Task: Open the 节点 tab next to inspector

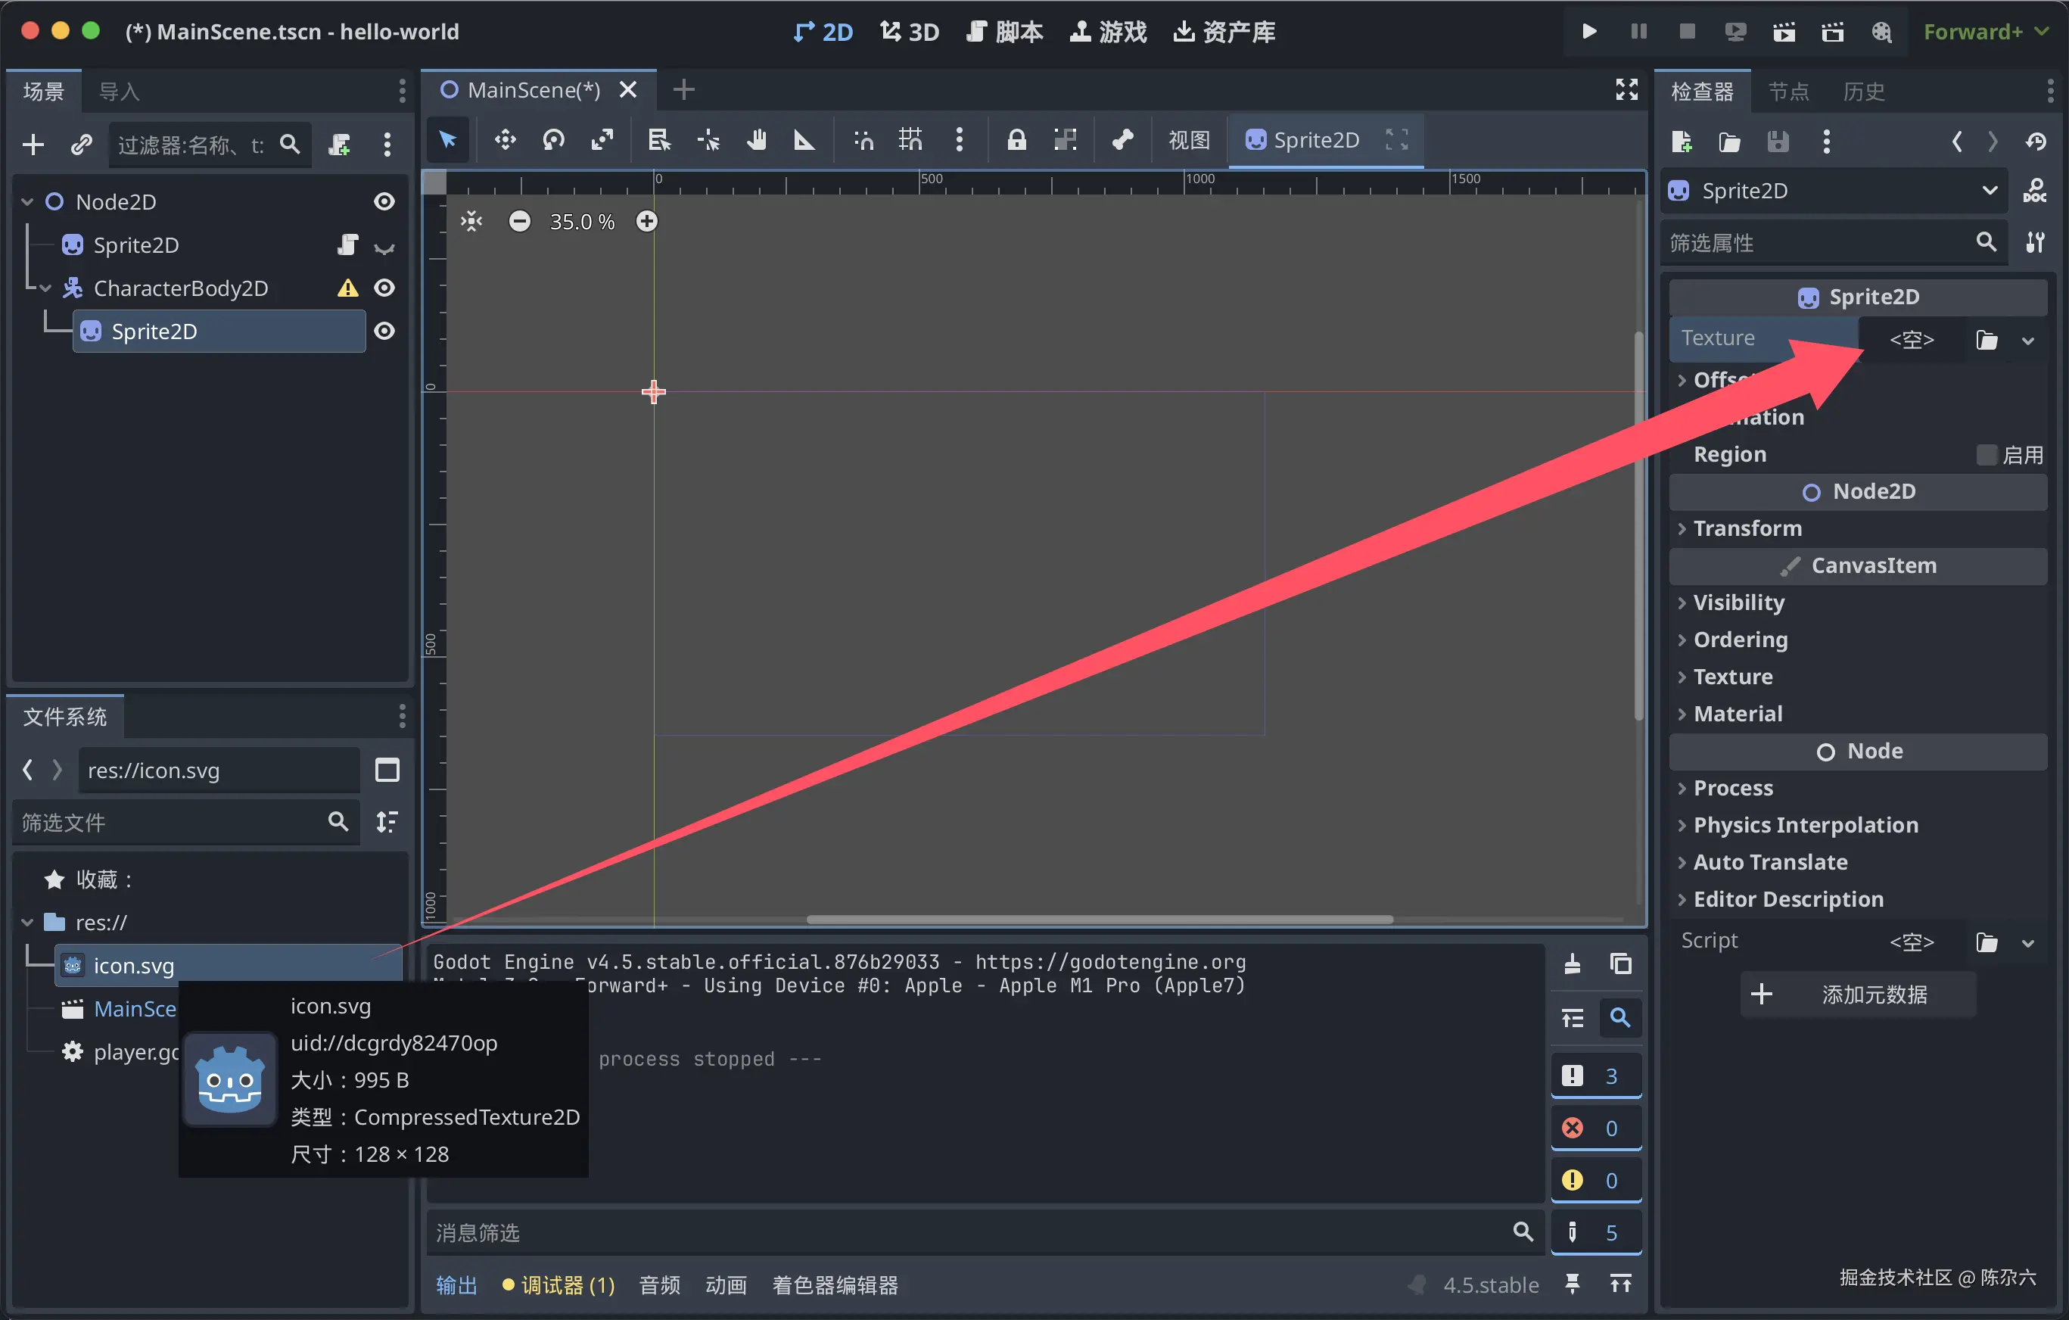Action: pos(1789,91)
